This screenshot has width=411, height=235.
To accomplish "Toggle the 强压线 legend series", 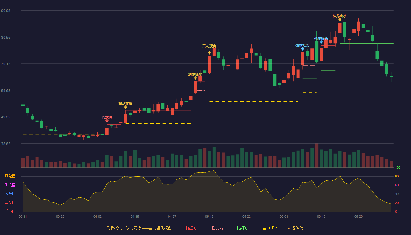I will tap(189, 228).
